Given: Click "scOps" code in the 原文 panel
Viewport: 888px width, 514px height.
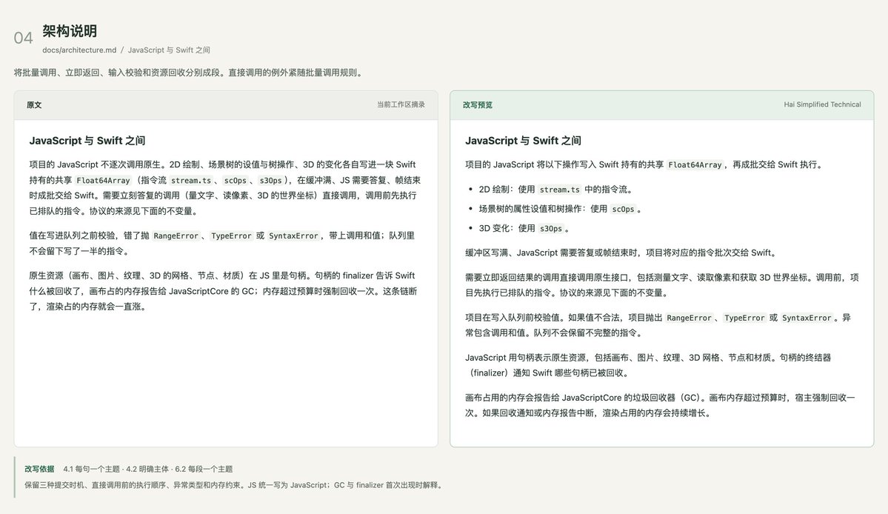Looking at the screenshot, I should pyautogui.click(x=235, y=181).
